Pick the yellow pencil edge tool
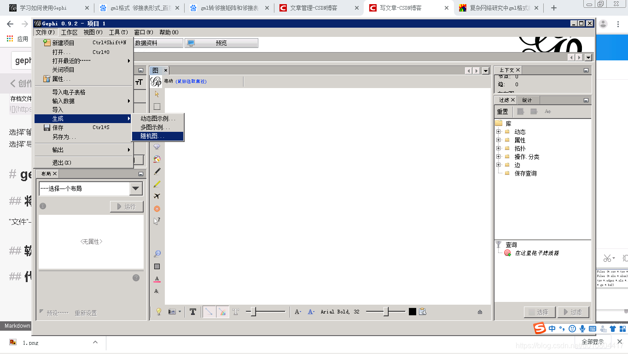 click(157, 184)
